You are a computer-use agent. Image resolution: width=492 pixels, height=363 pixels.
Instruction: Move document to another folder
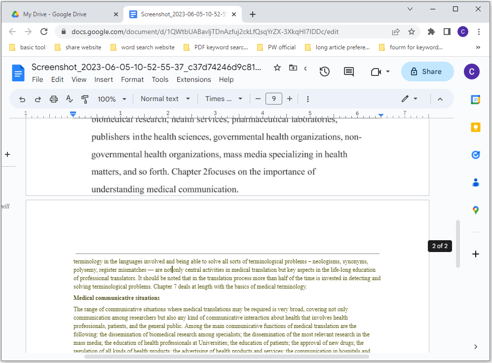pyautogui.click(x=293, y=68)
